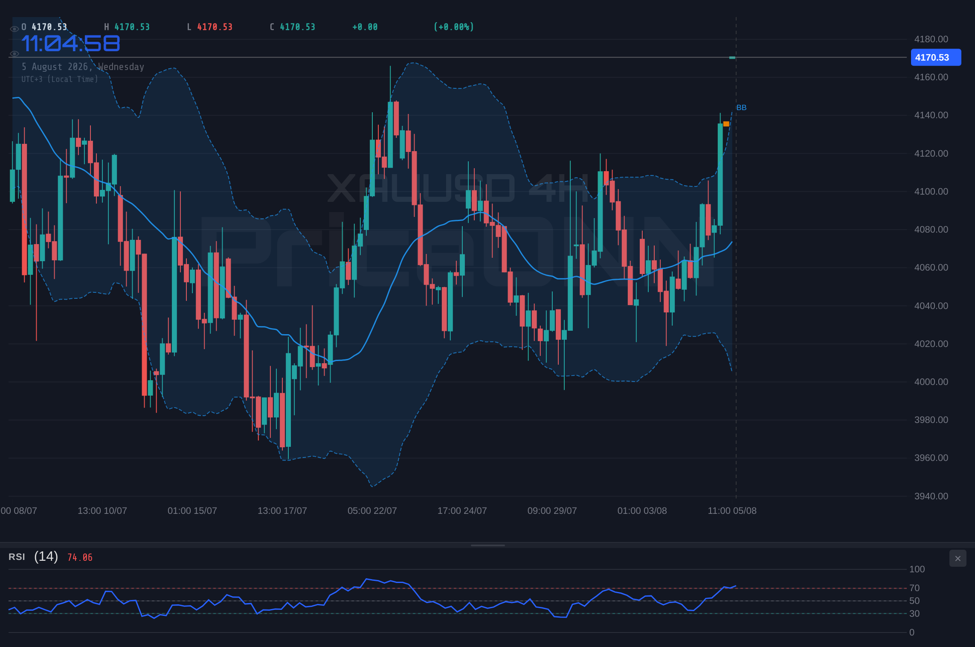Close the RSI indicator panel

pos(958,558)
